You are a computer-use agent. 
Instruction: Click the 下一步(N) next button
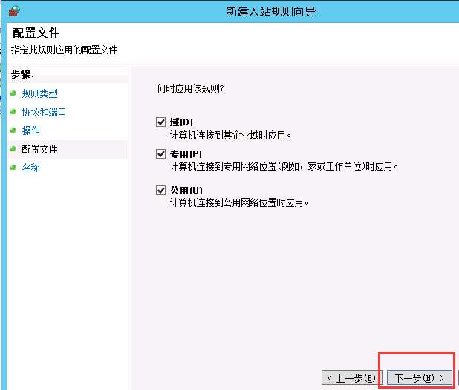[x=420, y=378]
